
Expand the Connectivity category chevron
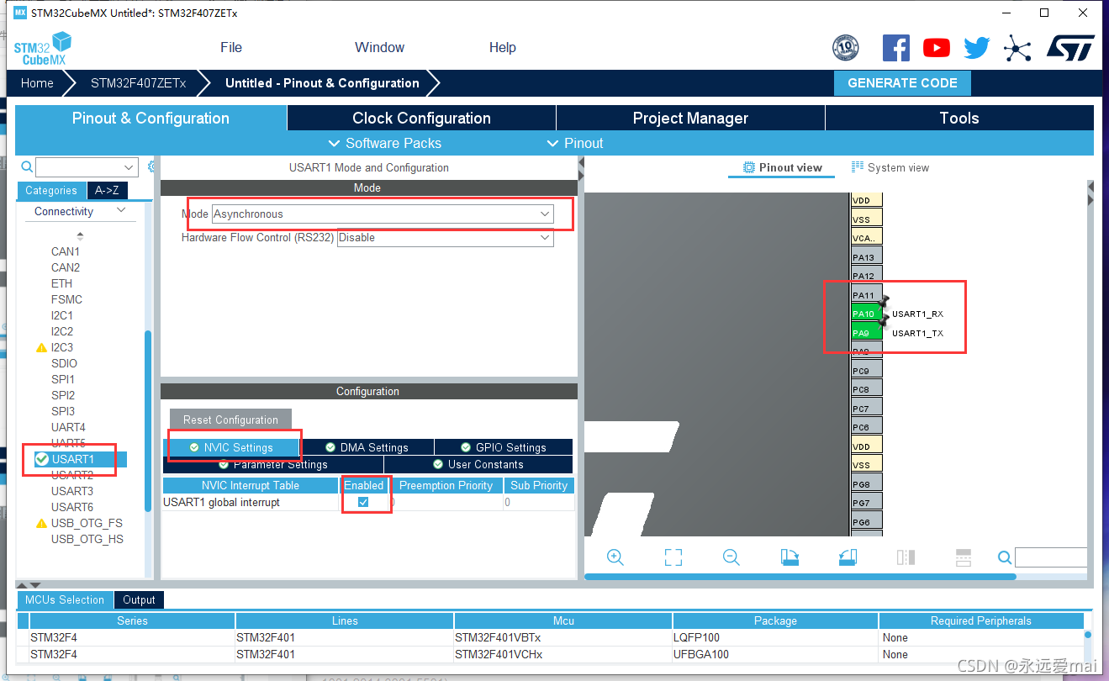[121, 210]
